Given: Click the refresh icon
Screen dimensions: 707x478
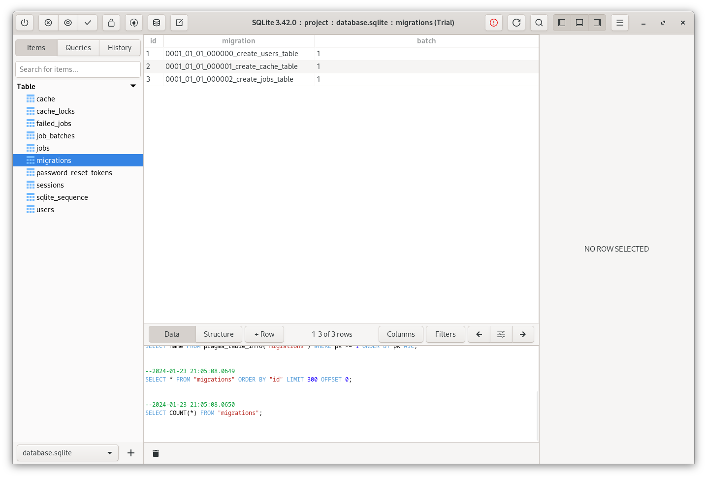Looking at the screenshot, I should point(516,23).
